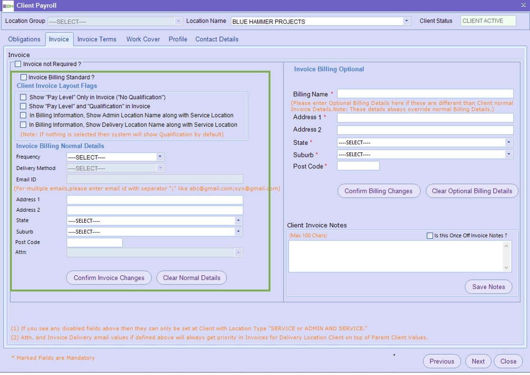Select the Contact Details tab
This screenshot has height=375, width=530.
217,39
